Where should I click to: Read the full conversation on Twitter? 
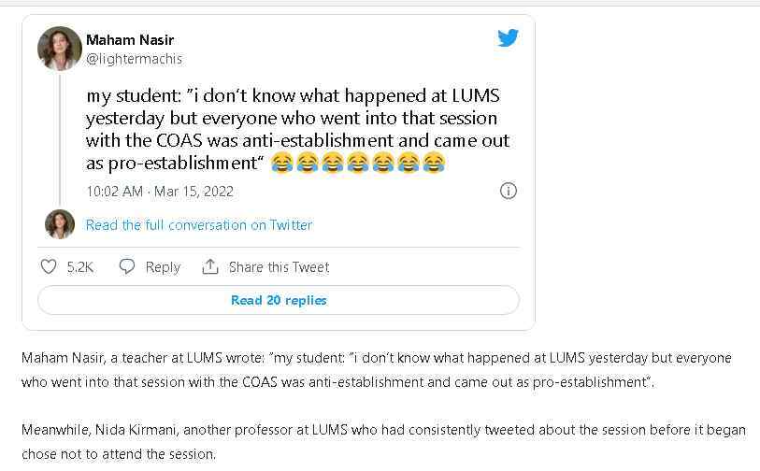tap(199, 224)
